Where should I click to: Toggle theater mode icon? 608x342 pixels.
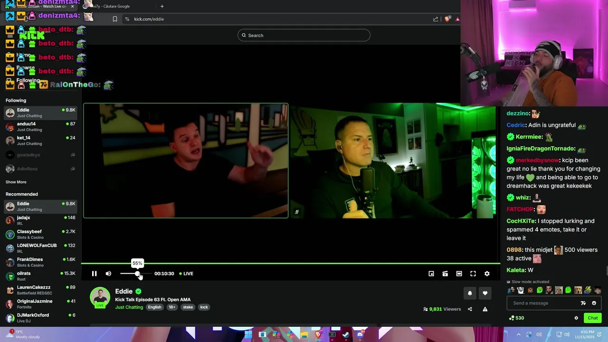point(459,274)
